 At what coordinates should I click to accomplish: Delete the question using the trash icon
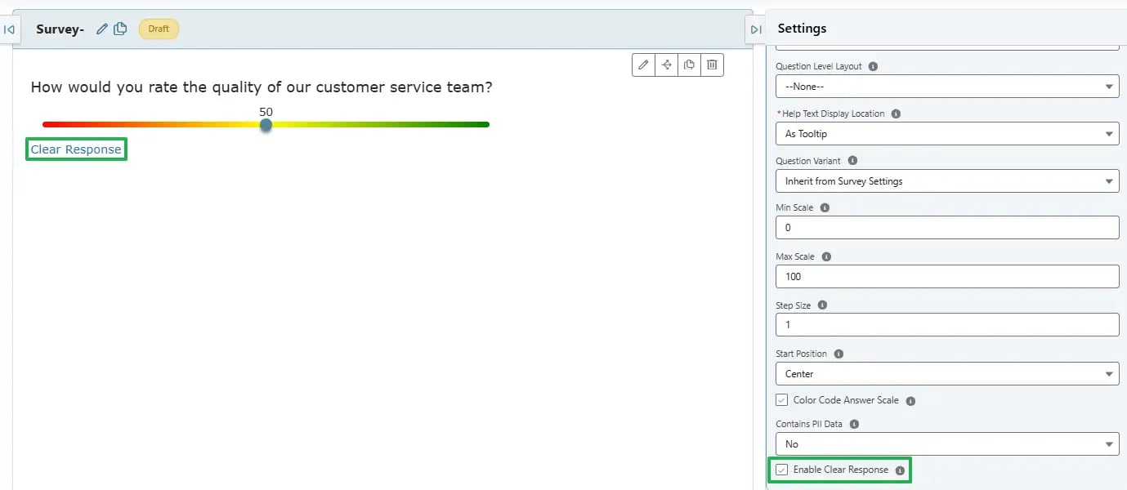(x=712, y=65)
